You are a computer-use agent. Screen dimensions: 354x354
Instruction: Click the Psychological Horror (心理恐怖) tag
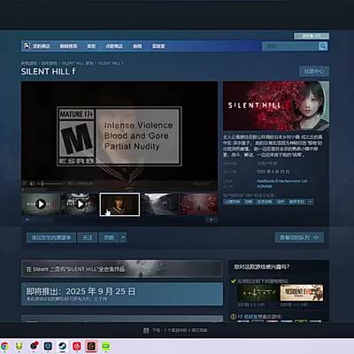tap(232, 202)
